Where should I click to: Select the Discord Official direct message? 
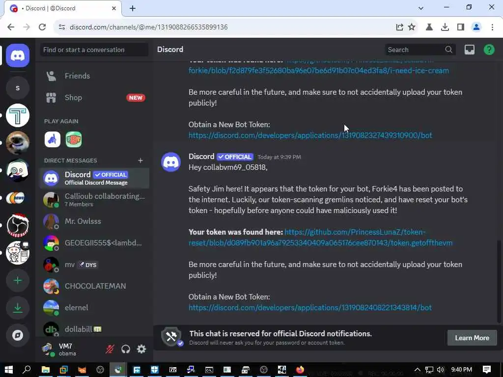coord(94,178)
